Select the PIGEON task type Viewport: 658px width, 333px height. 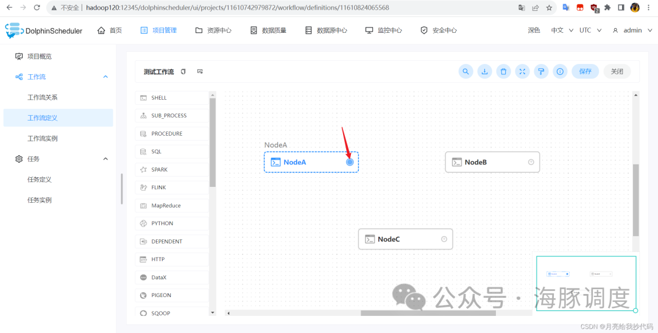(x=172, y=295)
